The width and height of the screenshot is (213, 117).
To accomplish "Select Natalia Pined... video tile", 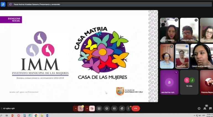I will tap(206, 30).
